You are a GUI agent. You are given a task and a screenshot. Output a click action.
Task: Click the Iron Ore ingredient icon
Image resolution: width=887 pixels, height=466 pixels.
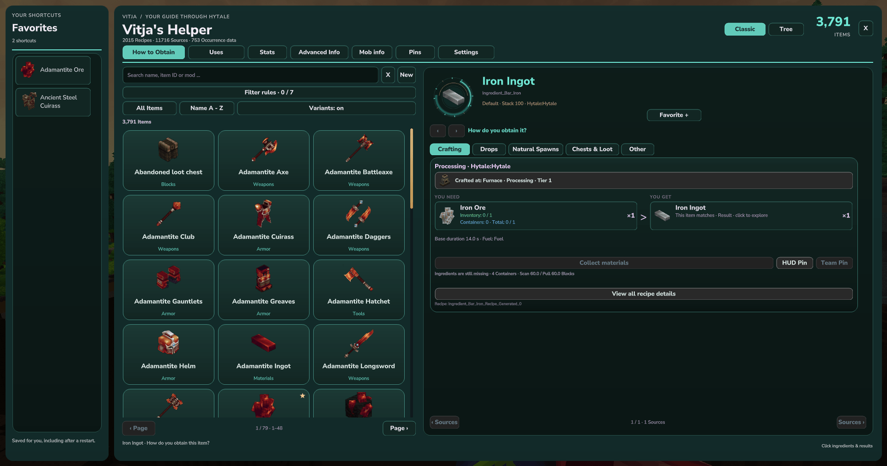coord(447,216)
